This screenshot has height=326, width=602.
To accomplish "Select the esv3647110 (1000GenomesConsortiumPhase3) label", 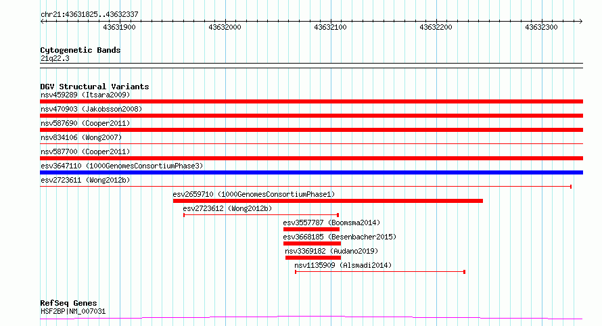I will click(122, 166).
